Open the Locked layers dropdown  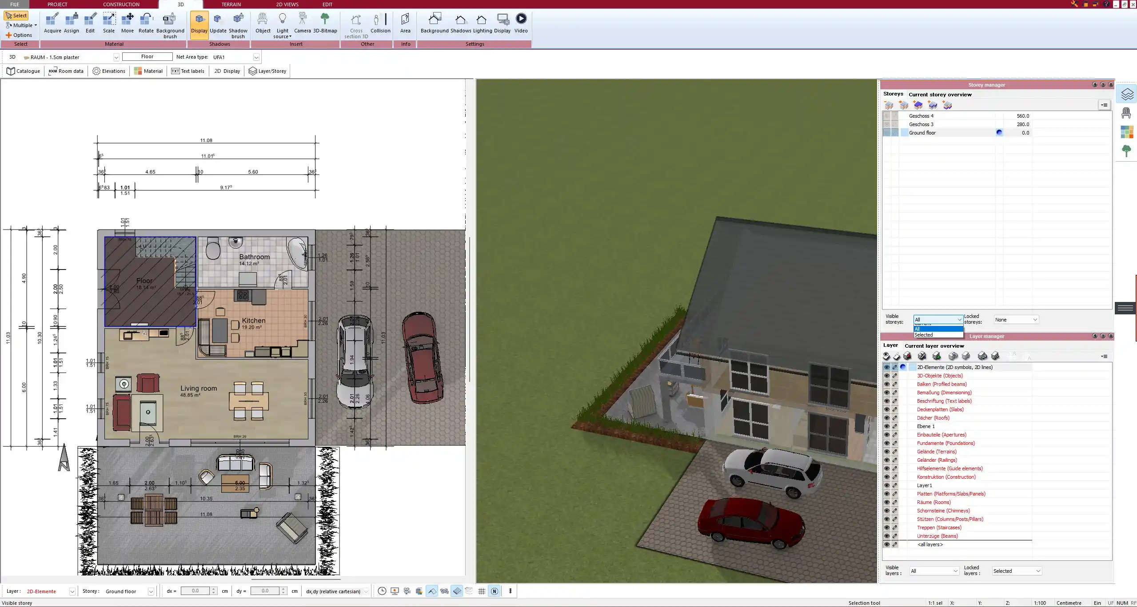(1017, 571)
